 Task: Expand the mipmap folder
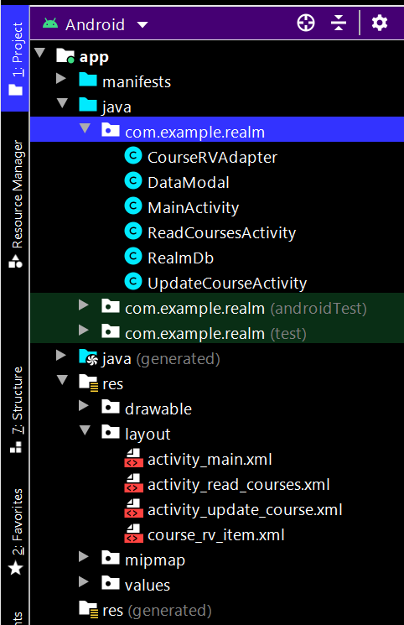83,556
